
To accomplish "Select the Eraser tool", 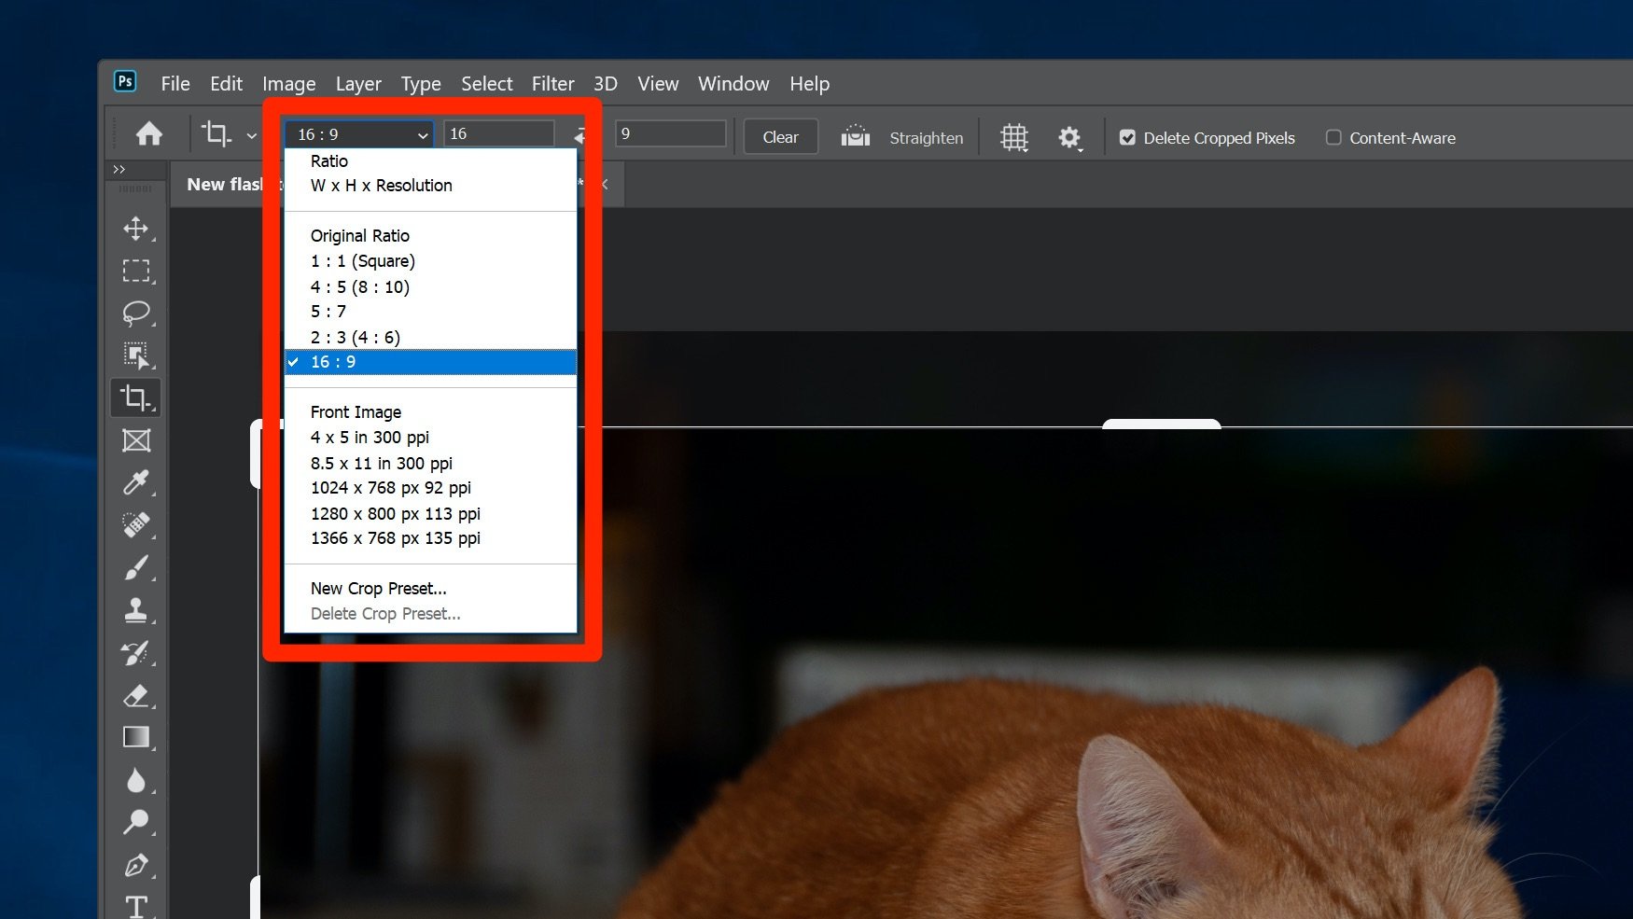I will tap(136, 695).
